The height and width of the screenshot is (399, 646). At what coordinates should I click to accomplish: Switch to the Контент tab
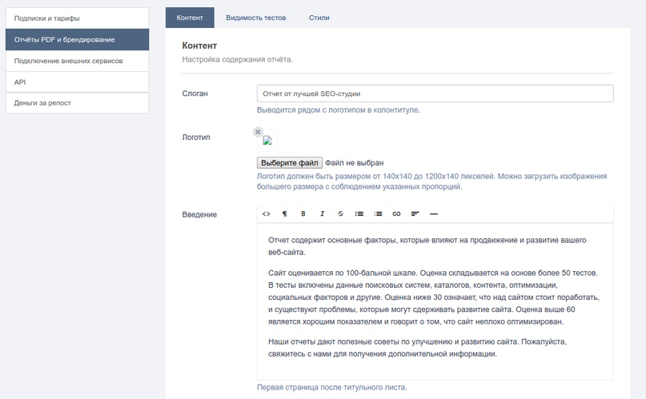point(190,18)
